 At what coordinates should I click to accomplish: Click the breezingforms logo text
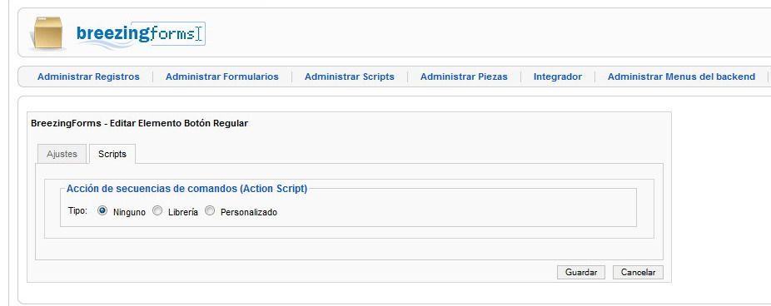pos(141,34)
